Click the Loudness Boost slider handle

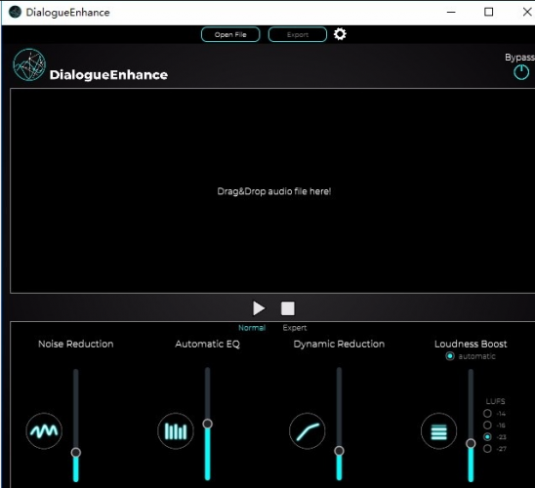click(471, 443)
